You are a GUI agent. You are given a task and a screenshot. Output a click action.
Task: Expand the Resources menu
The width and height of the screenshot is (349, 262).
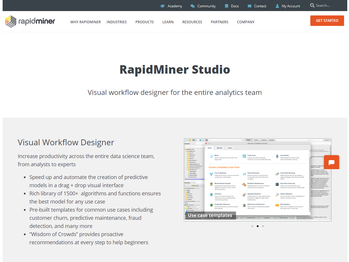(x=192, y=22)
